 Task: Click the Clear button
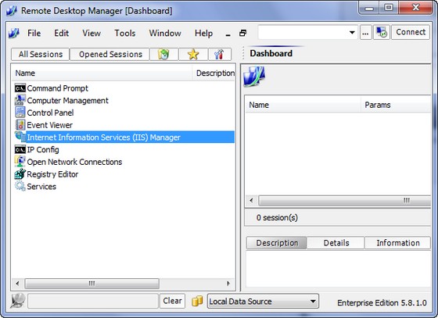[172, 301]
